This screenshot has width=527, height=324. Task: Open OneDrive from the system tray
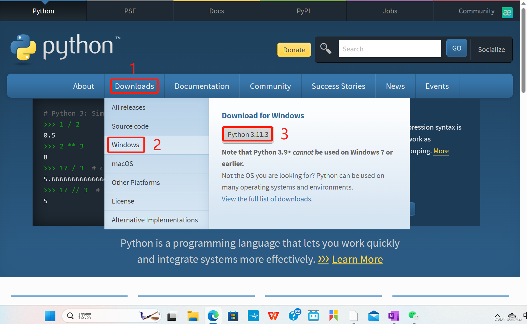[x=512, y=316]
